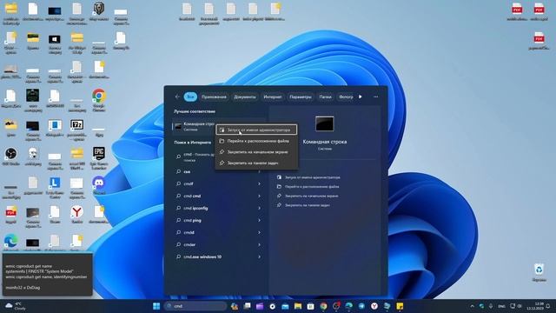Select OBS Studio desktop shortcut
Viewport: 556px width, 313px height.
click(11, 156)
